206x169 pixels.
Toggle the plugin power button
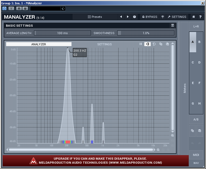point(4,9)
